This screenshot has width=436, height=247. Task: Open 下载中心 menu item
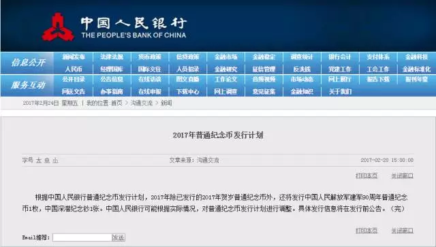tap(188, 91)
